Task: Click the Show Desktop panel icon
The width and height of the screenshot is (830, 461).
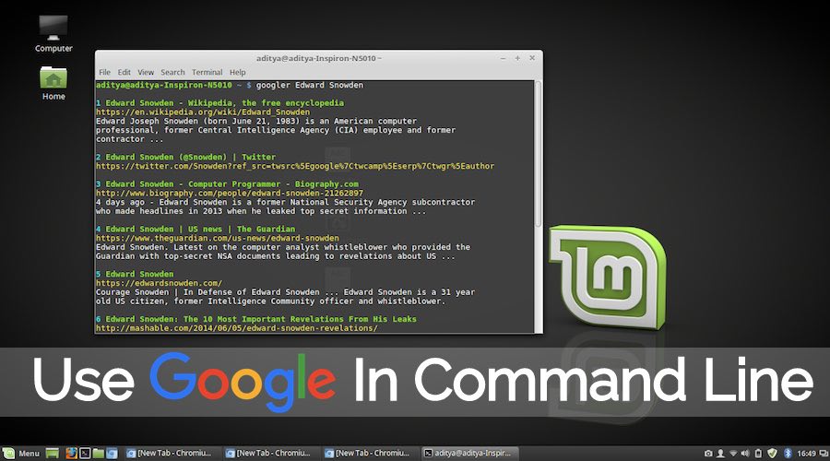Action: pos(52,453)
